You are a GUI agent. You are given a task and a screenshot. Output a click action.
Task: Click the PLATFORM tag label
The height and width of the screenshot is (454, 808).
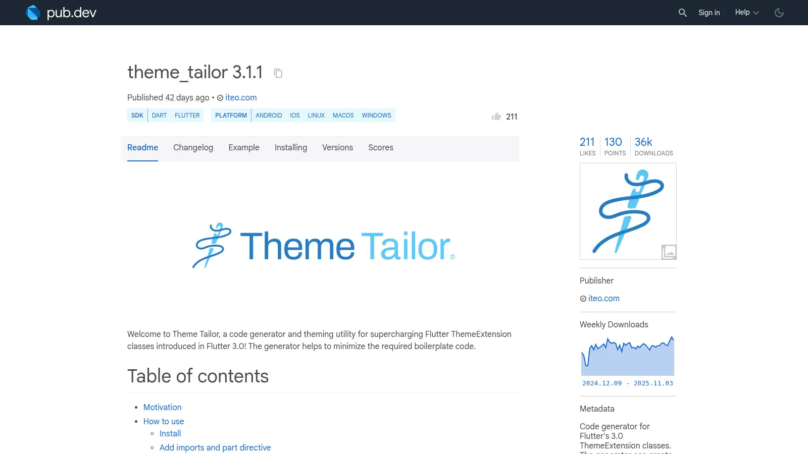pyautogui.click(x=231, y=116)
